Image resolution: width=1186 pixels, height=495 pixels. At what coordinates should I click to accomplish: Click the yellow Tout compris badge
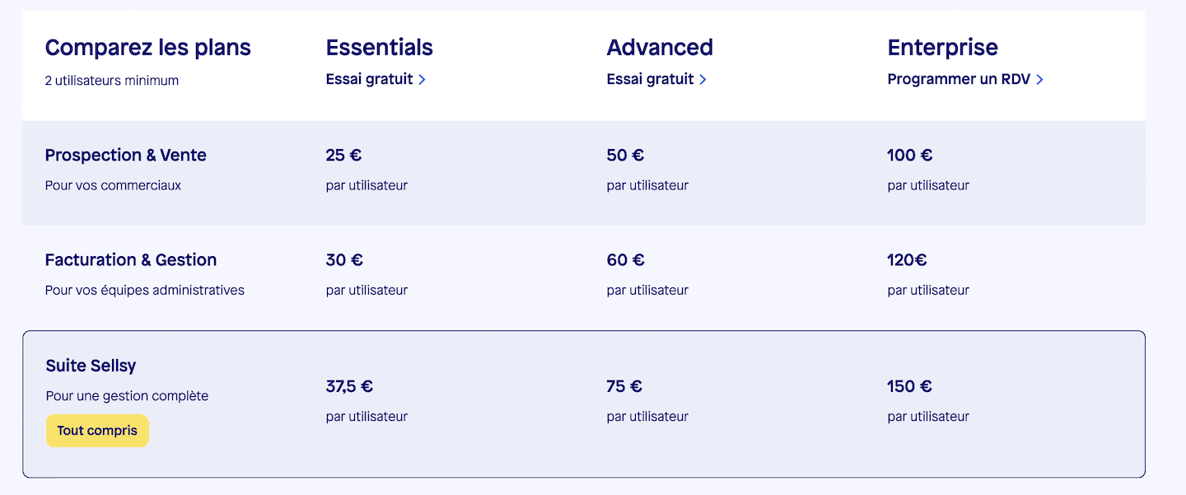[x=97, y=431]
